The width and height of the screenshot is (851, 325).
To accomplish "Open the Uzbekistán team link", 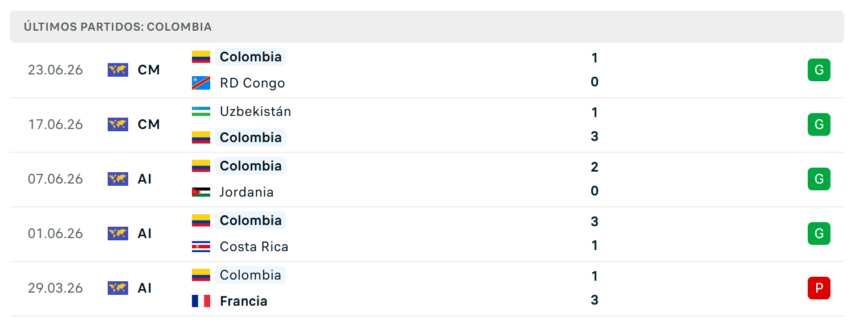I will [x=255, y=111].
